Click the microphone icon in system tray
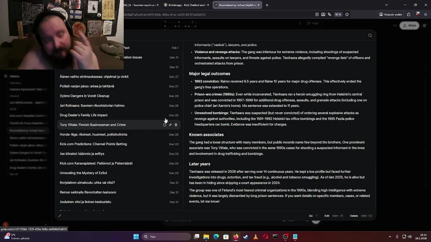The image size is (431, 242). pos(397,237)
